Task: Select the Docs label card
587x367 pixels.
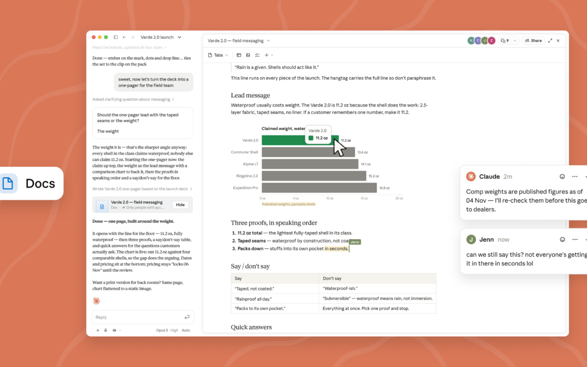Action: point(32,184)
